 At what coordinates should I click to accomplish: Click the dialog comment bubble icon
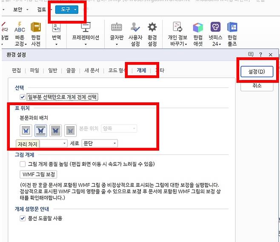251,54
